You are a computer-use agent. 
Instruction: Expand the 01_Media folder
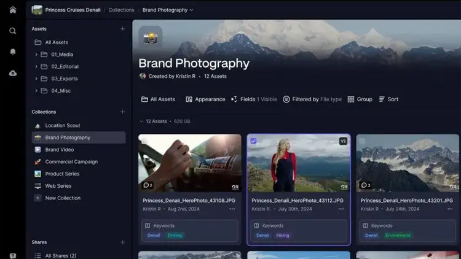[37, 55]
